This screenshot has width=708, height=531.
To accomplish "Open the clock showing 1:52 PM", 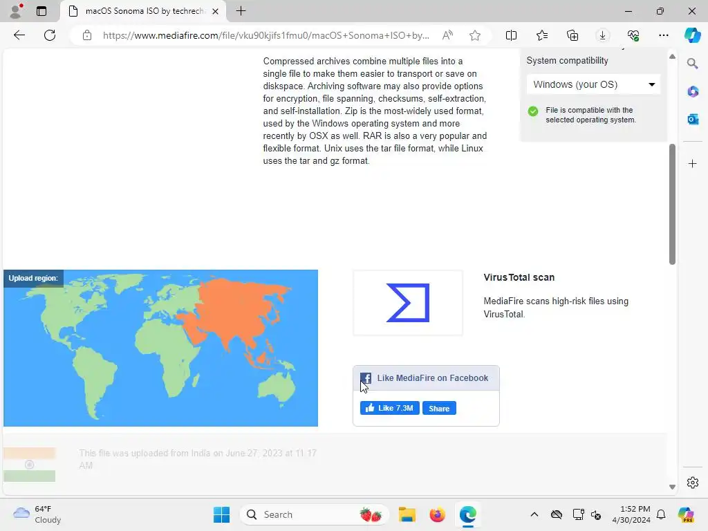I will tap(631, 514).
